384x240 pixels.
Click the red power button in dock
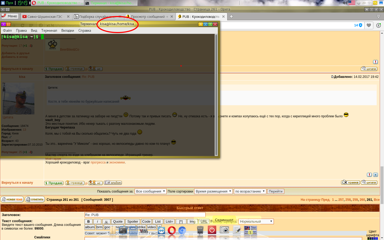212,230
